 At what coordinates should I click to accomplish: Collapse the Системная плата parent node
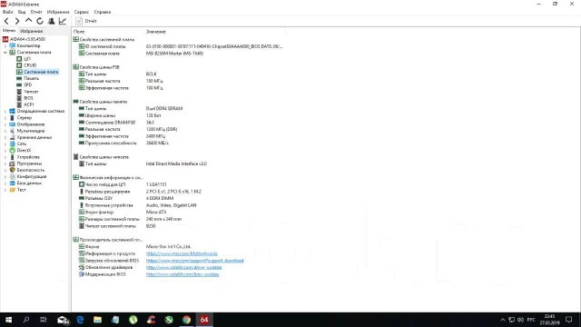coord(5,53)
